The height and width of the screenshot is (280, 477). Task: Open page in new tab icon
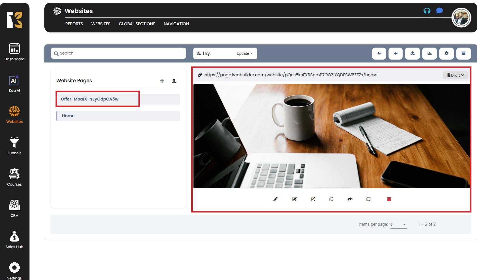pos(313,199)
